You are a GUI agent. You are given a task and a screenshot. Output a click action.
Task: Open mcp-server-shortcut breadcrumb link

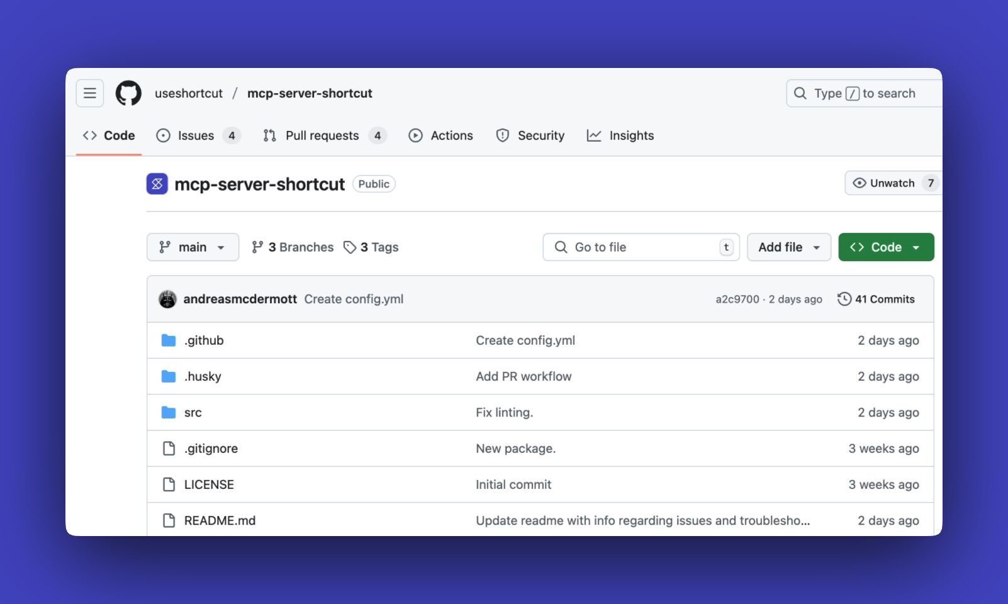(310, 93)
